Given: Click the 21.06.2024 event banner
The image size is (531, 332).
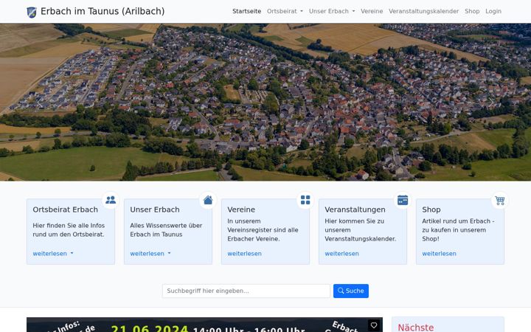Looking at the screenshot, I should click(204, 325).
